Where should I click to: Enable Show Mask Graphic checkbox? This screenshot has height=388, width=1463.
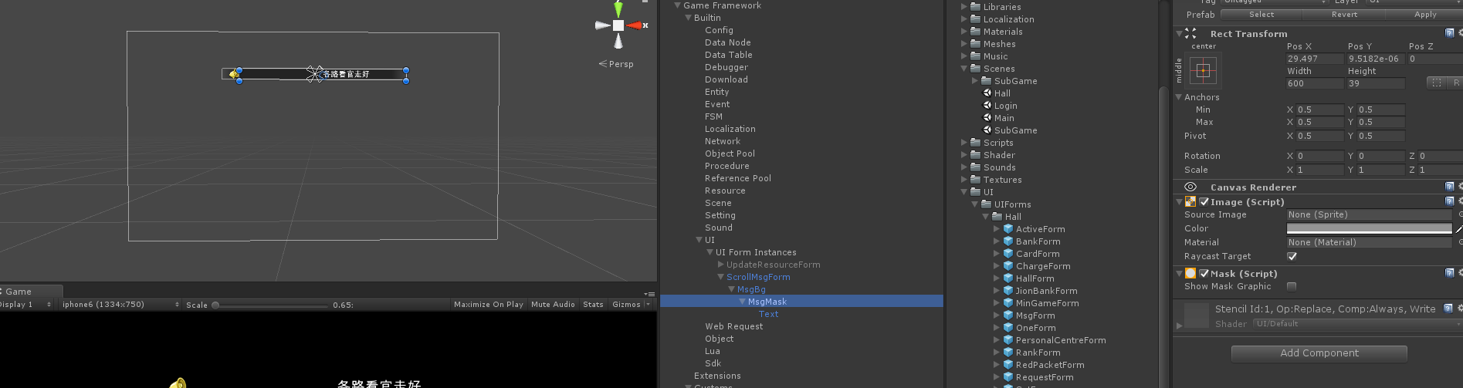1292,286
